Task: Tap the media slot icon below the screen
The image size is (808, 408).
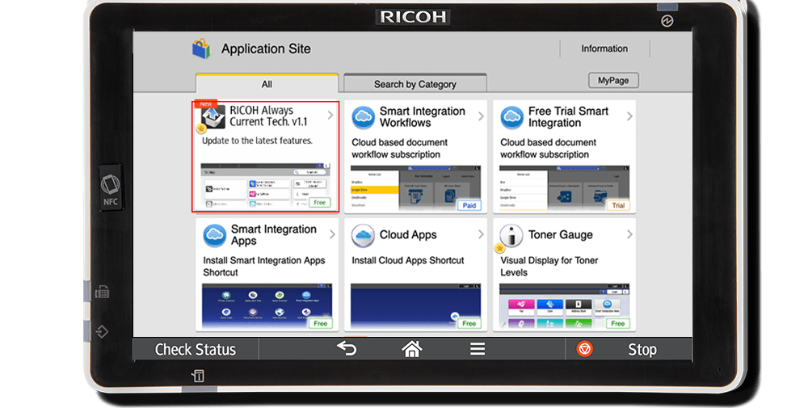Action: click(198, 376)
